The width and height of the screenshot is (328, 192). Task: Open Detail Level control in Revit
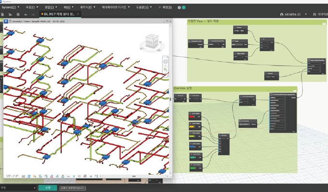[x=24, y=176]
